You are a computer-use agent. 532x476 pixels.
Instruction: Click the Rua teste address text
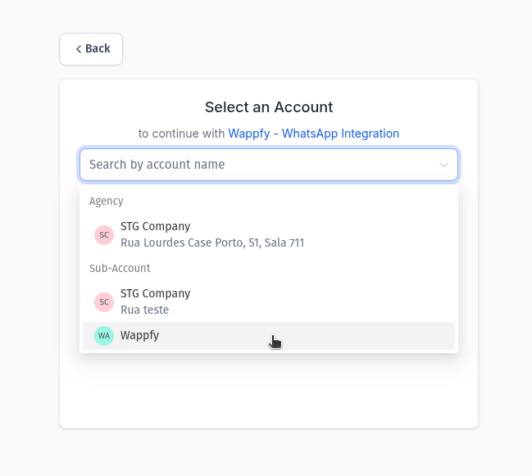[145, 310]
